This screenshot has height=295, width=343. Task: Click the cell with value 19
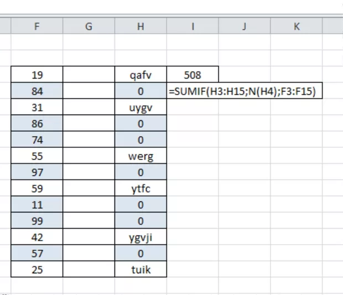[37, 75]
